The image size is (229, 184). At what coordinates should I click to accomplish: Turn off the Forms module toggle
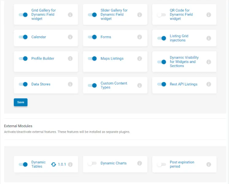pos(92,37)
